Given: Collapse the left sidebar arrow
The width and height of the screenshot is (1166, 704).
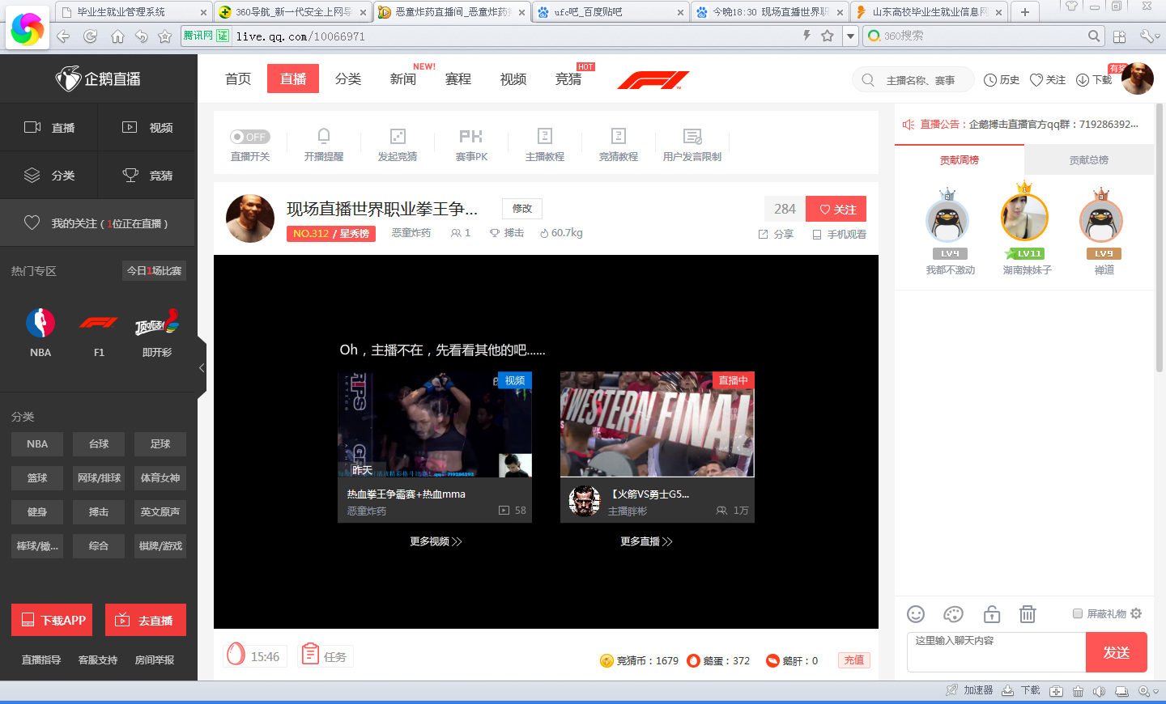Looking at the screenshot, I should [202, 367].
